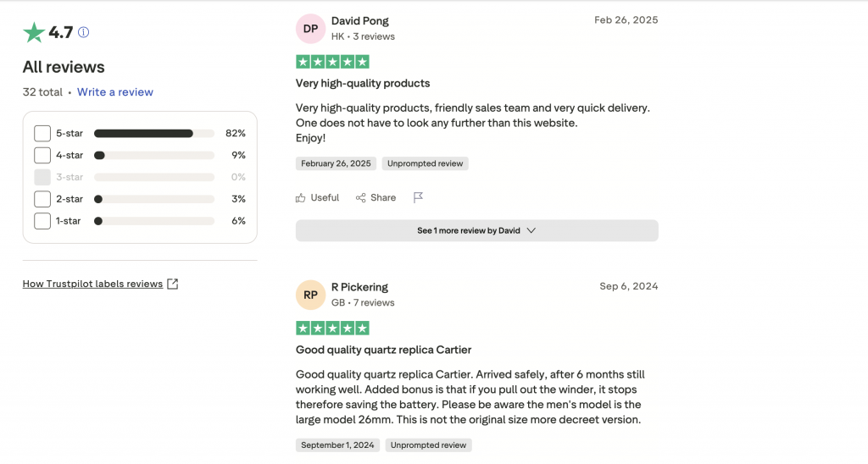Click the 5-star percentage bar

pyautogui.click(x=153, y=133)
